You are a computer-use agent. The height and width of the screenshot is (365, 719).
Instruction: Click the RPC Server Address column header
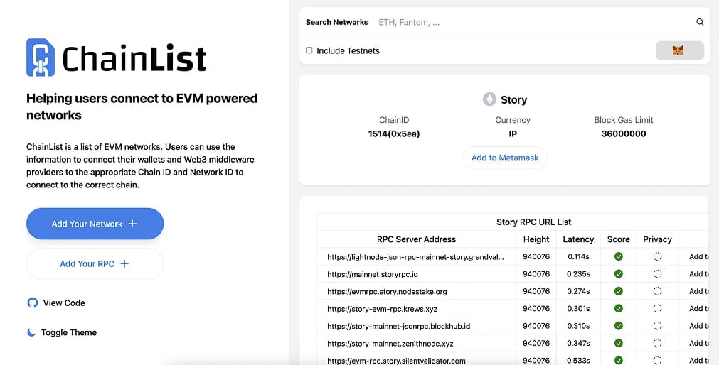(416, 239)
